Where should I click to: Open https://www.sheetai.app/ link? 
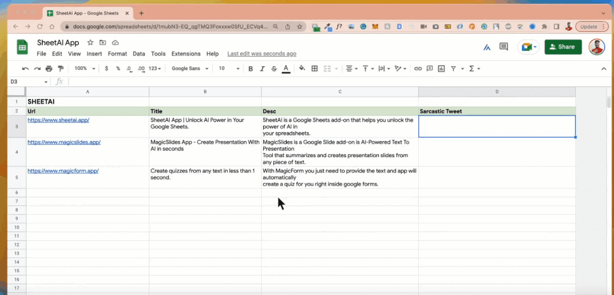pyautogui.click(x=58, y=120)
